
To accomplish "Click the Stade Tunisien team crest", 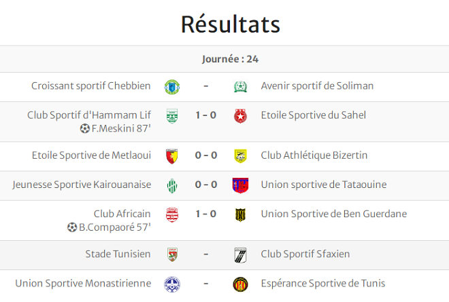I will (171, 255).
